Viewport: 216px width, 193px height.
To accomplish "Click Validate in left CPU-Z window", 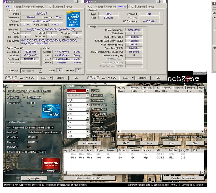I will pos(61,78).
